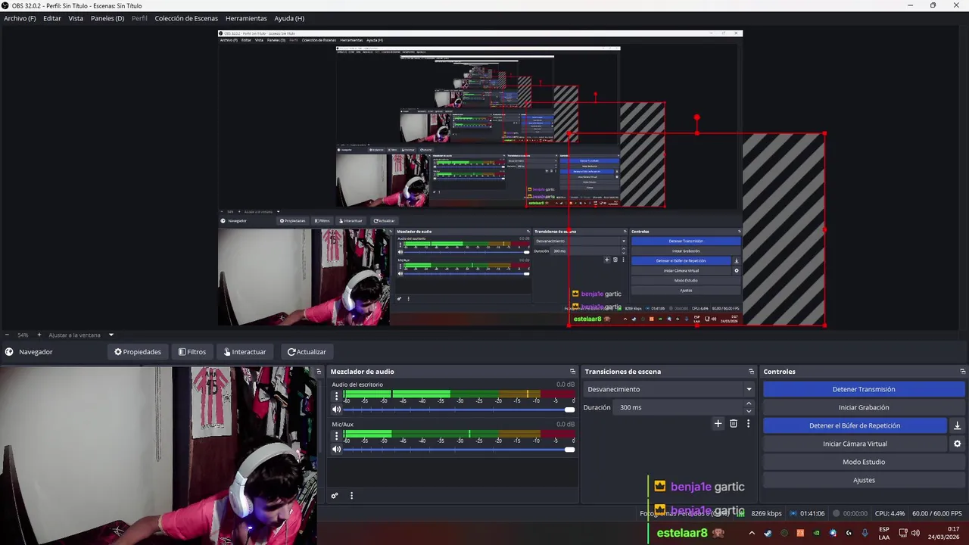Image resolution: width=969 pixels, height=545 pixels.
Task: Float the Mezclador de audio panel
Action: point(572,372)
